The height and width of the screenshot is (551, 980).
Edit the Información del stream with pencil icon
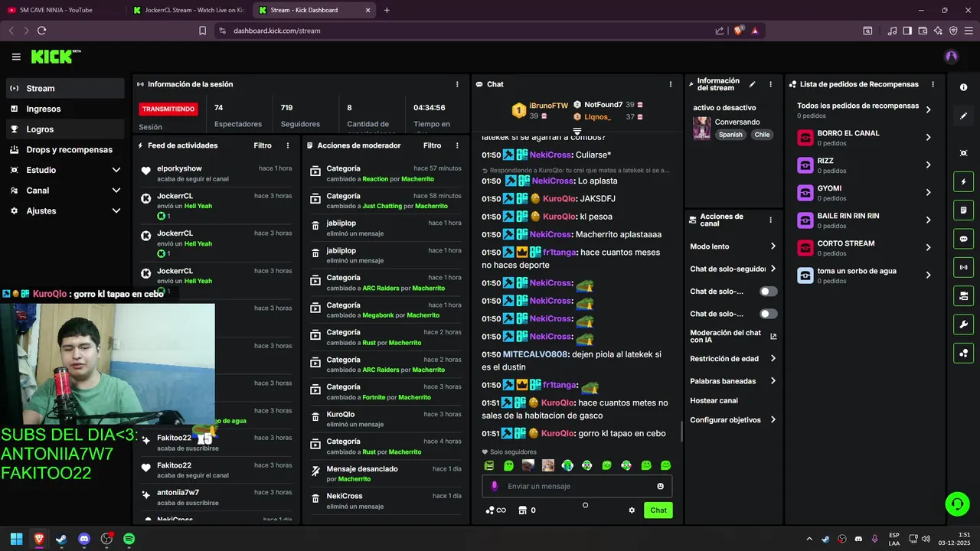click(x=752, y=84)
